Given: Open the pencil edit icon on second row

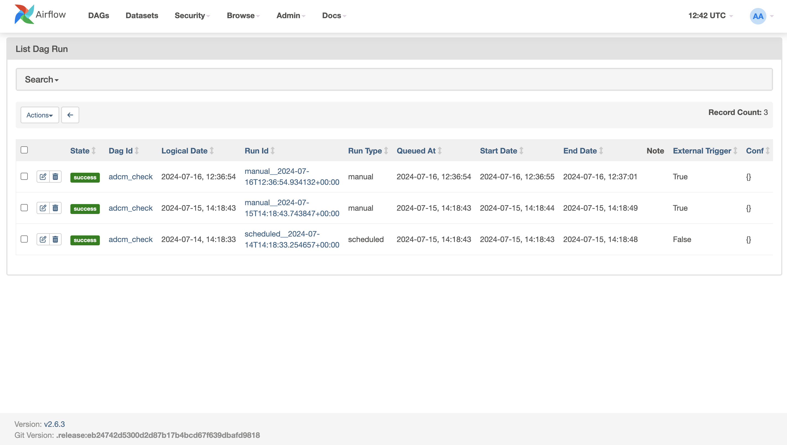Looking at the screenshot, I should click(43, 208).
